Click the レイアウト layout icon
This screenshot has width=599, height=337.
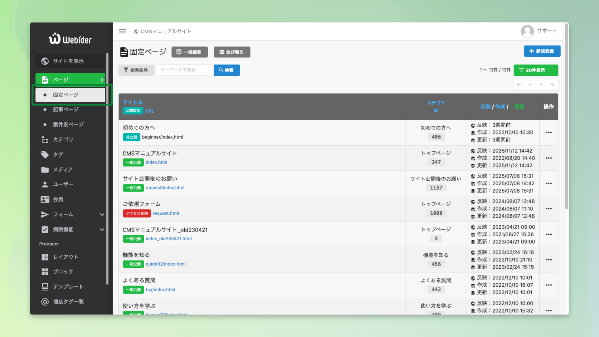coord(45,257)
